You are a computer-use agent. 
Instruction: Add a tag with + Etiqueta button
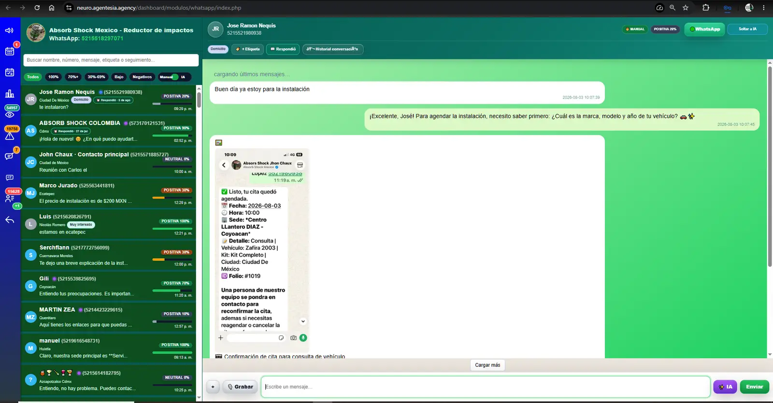coord(247,49)
